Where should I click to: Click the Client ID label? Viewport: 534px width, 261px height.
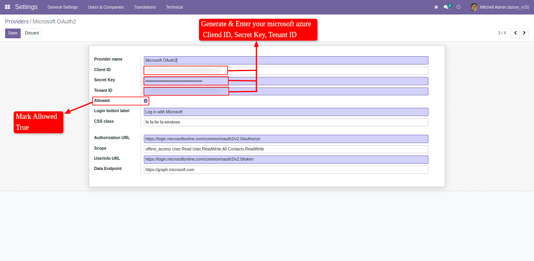coord(102,70)
